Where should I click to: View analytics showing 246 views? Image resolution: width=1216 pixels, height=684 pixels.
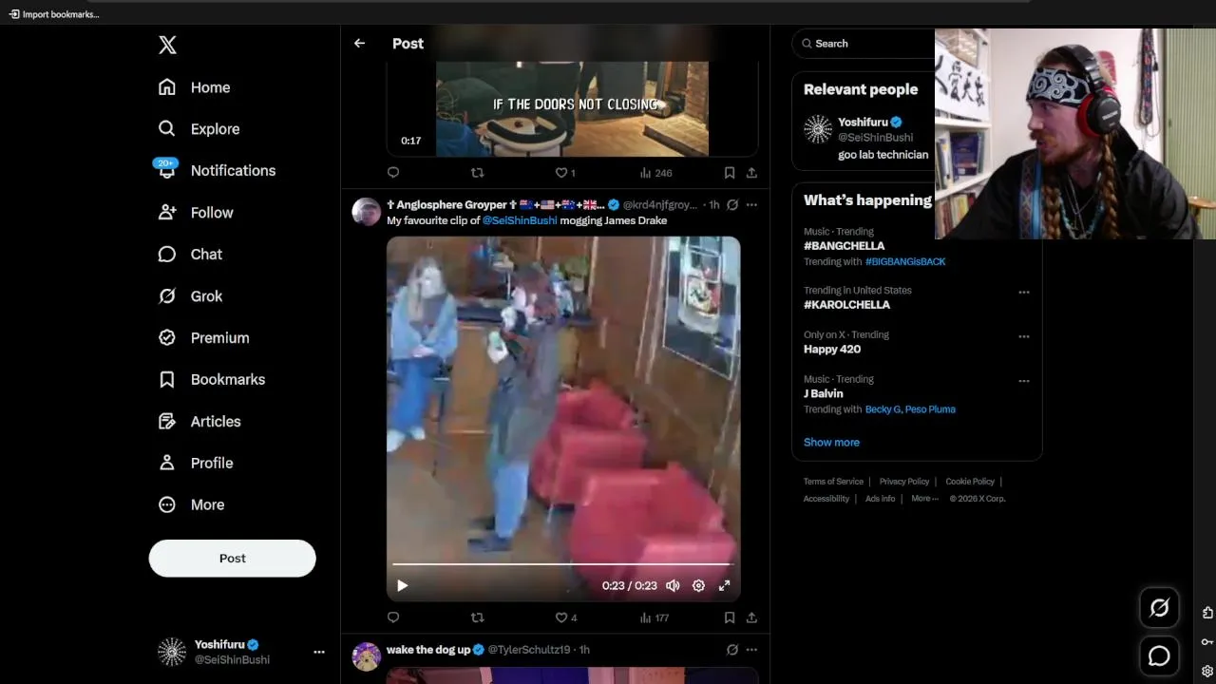tap(655, 173)
